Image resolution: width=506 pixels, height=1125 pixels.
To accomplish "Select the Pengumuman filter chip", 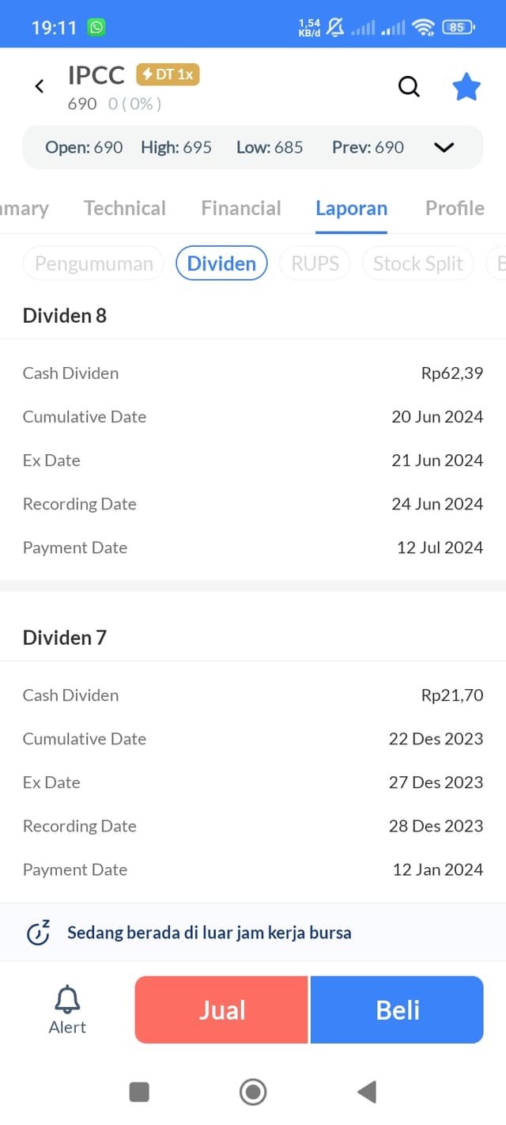I will (x=93, y=263).
